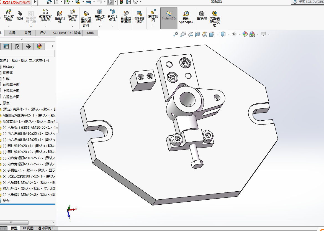The width and height of the screenshot is (324, 231).
Task: Click Previous View icon in view toolbar
Action: (x=190, y=34)
